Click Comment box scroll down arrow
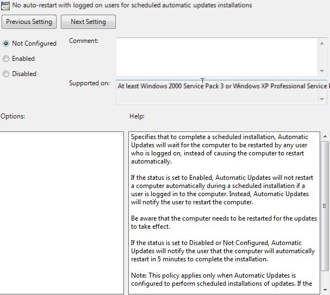Viewport: 330px width, 295px height. click(x=322, y=71)
